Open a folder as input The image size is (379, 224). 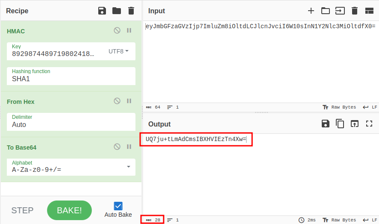(x=326, y=11)
